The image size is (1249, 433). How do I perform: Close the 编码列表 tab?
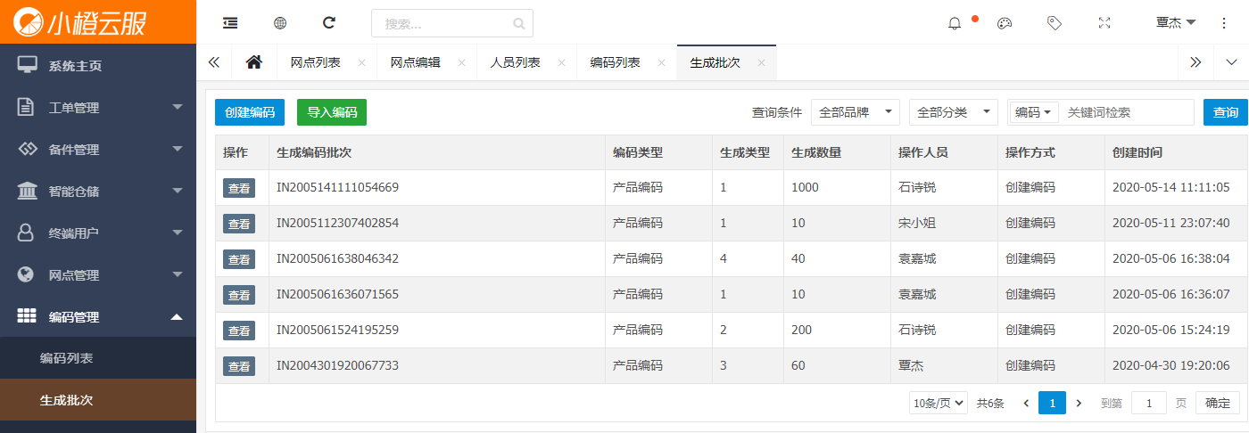[x=661, y=62]
